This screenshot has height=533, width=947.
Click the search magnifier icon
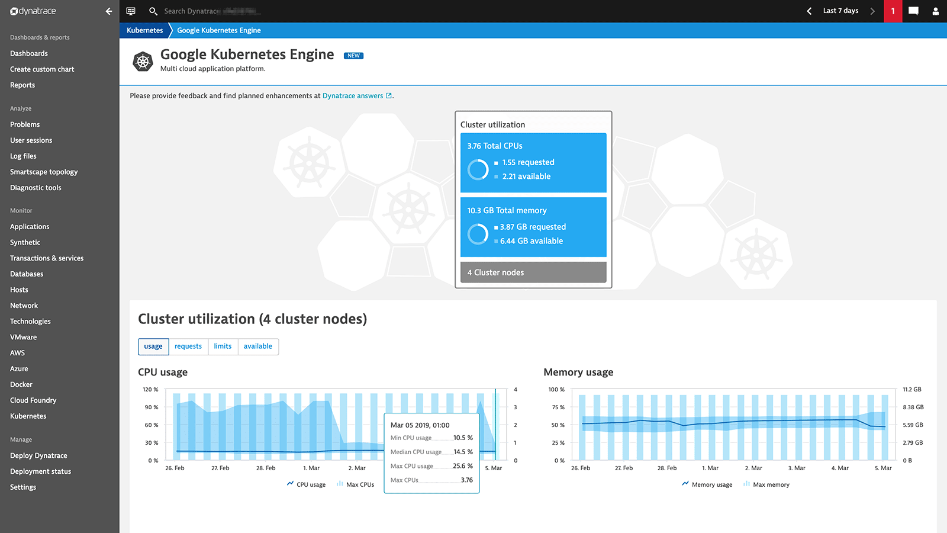point(153,11)
